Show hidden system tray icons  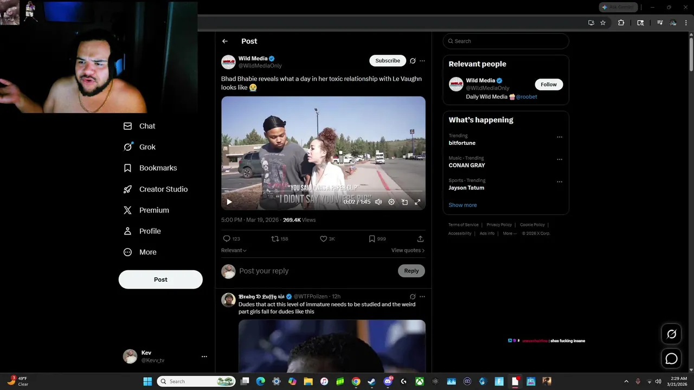(x=626, y=381)
